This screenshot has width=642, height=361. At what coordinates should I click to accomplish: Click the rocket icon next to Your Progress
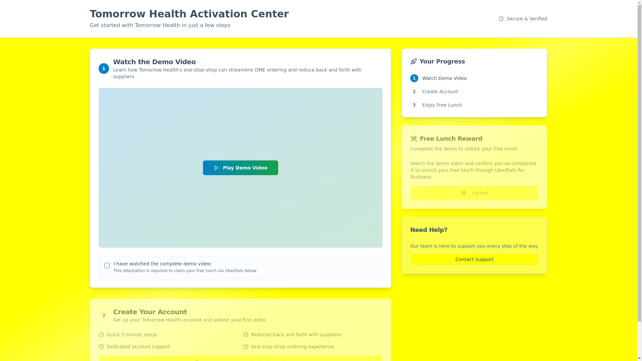click(x=414, y=62)
